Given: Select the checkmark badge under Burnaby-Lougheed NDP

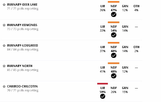Looking at the screenshot, I should point(114,56).
